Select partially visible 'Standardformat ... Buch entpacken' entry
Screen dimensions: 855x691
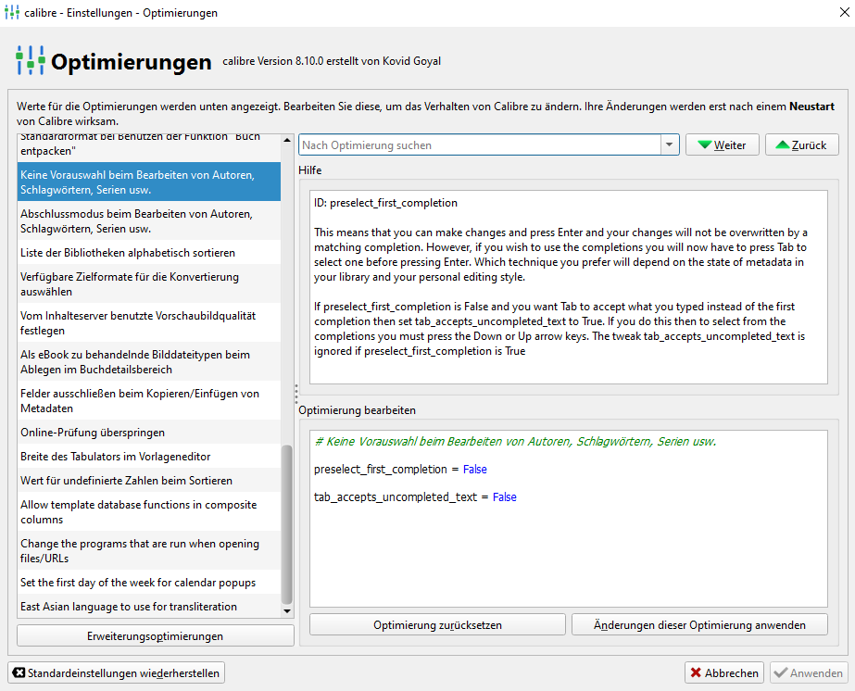click(x=149, y=147)
